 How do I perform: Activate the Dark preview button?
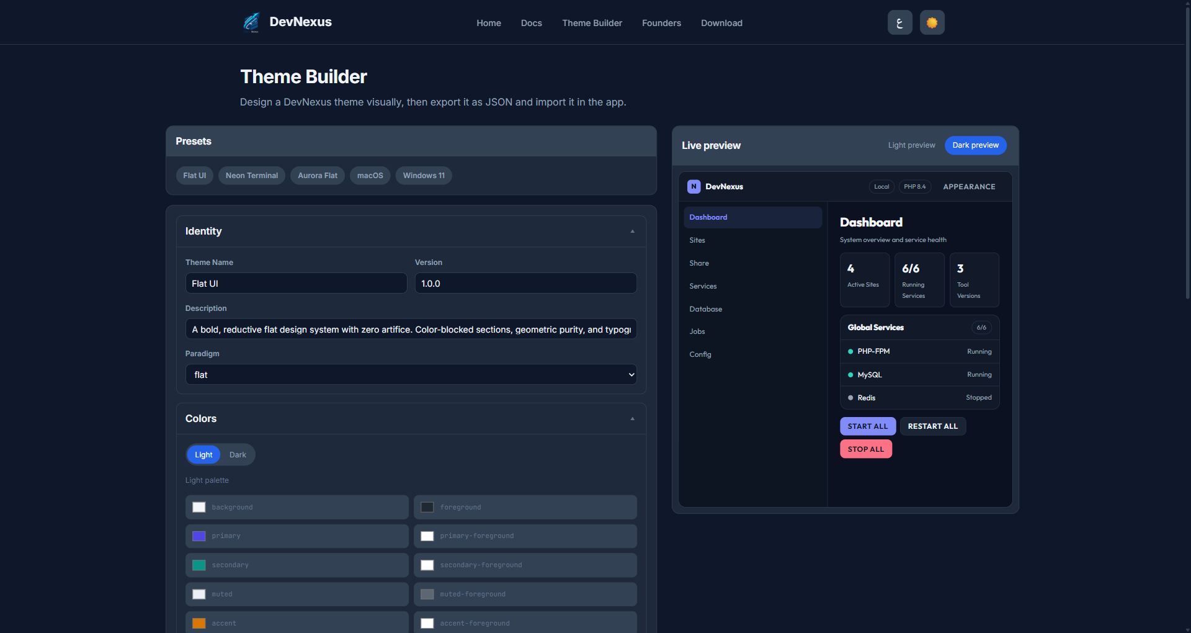[975, 145]
